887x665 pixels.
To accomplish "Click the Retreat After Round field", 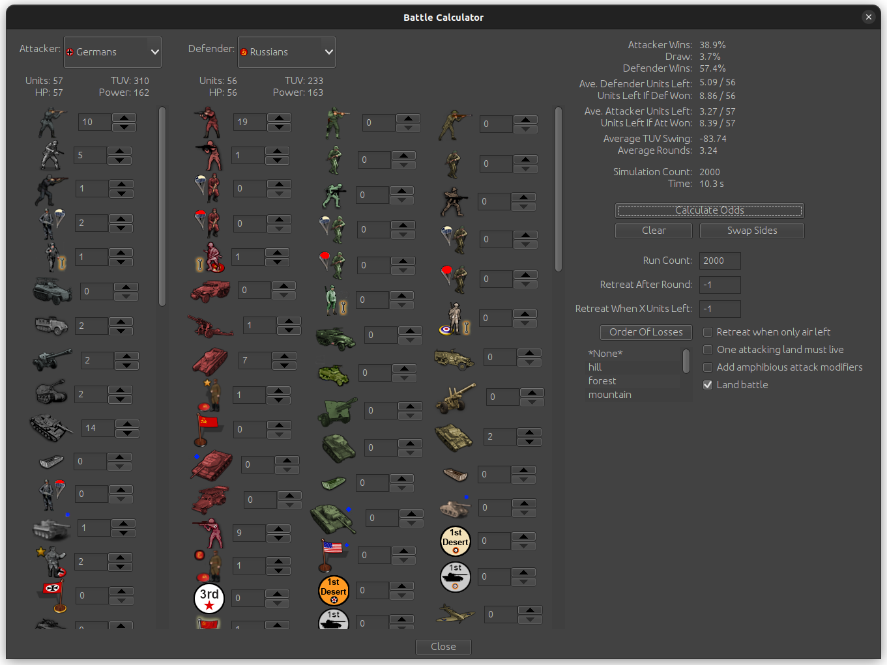I will click(x=720, y=285).
